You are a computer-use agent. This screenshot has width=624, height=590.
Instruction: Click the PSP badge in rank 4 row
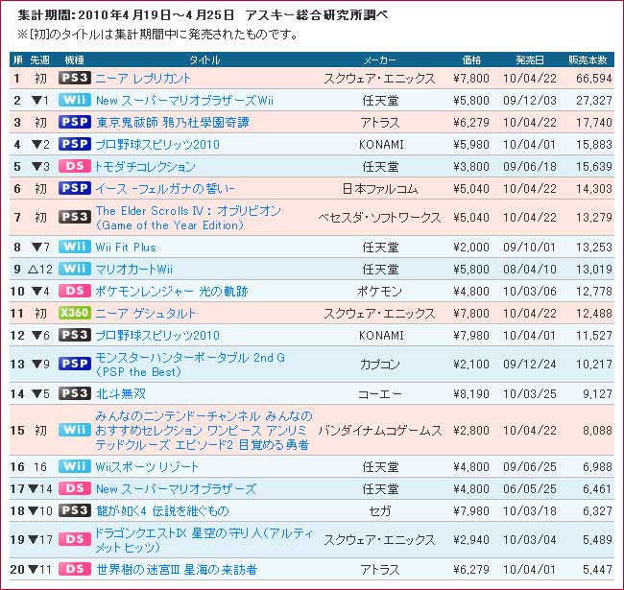click(x=75, y=144)
